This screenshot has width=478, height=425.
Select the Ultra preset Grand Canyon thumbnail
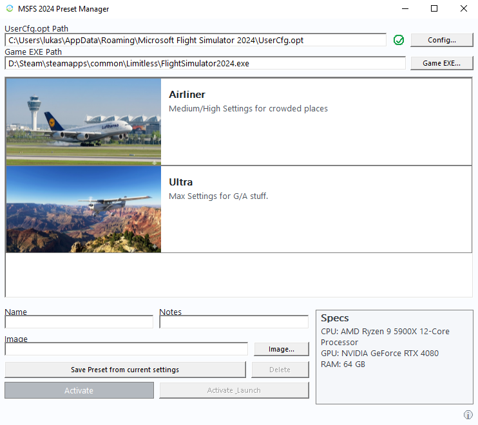click(84, 209)
